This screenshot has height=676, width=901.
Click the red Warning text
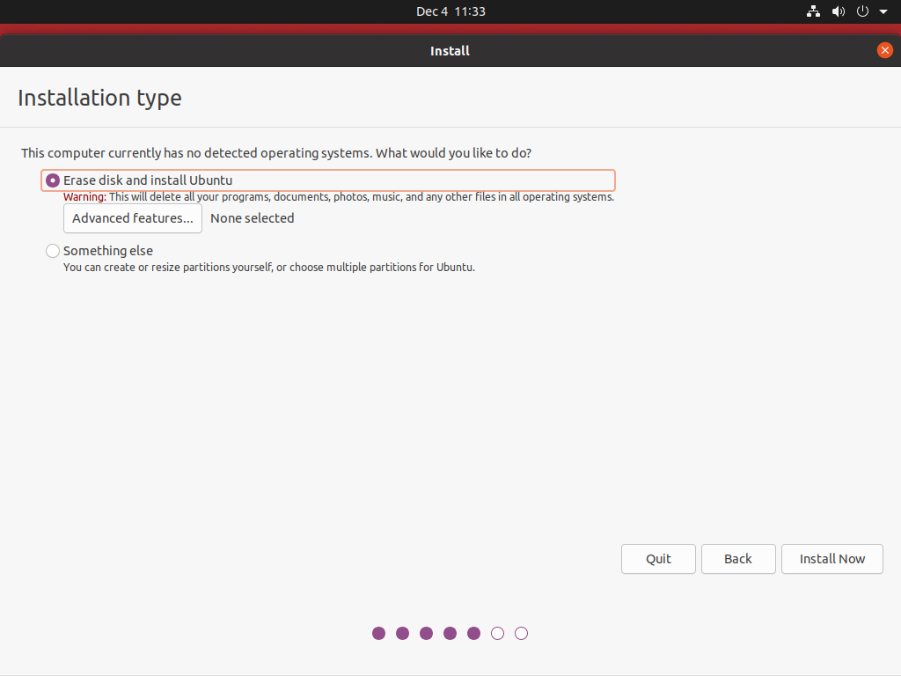point(84,197)
